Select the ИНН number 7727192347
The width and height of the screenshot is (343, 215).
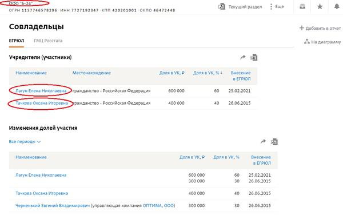pyautogui.click(x=85, y=10)
